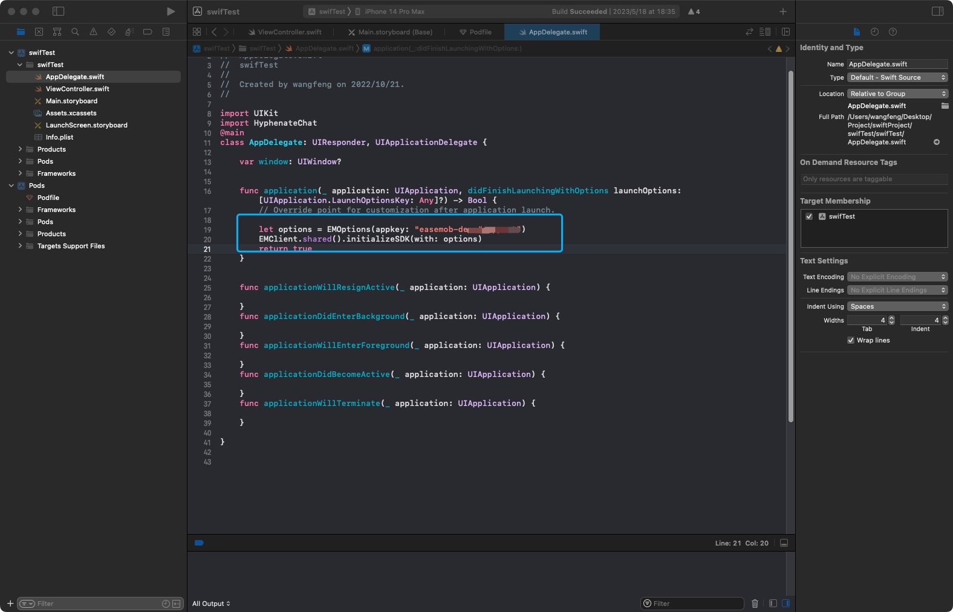The image size is (953, 612).
Task: Clear console with the trash icon
Action: [x=755, y=604]
